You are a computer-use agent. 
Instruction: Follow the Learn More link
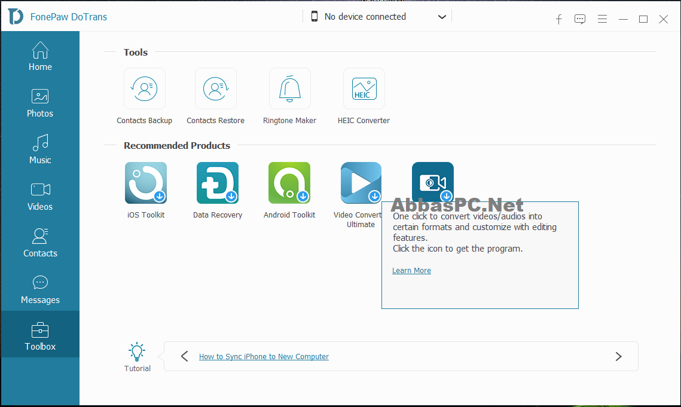tap(411, 271)
